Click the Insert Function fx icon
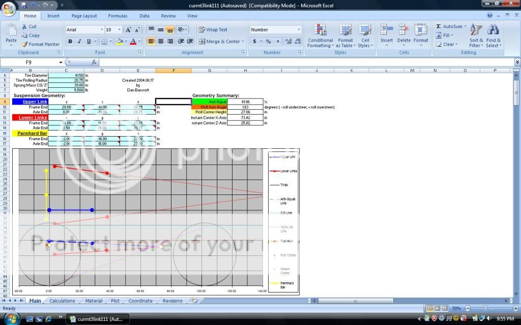 tap(94, 62)
